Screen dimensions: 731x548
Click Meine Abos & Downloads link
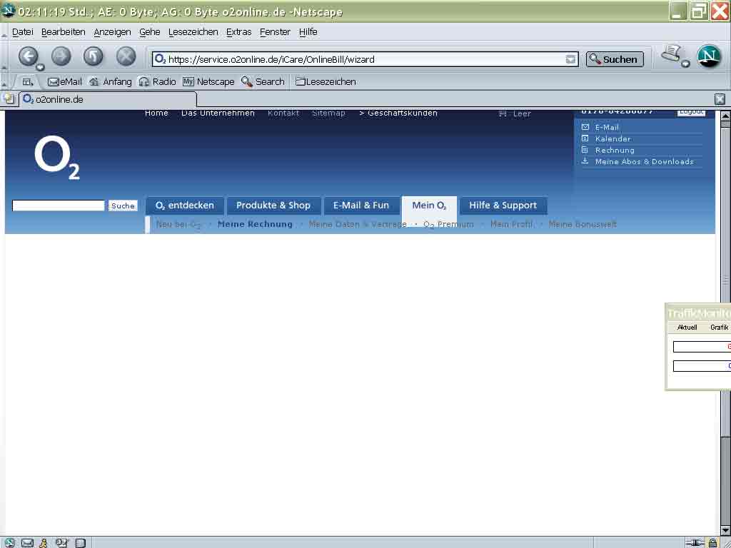pyautogui.click(x=645, y=162)
